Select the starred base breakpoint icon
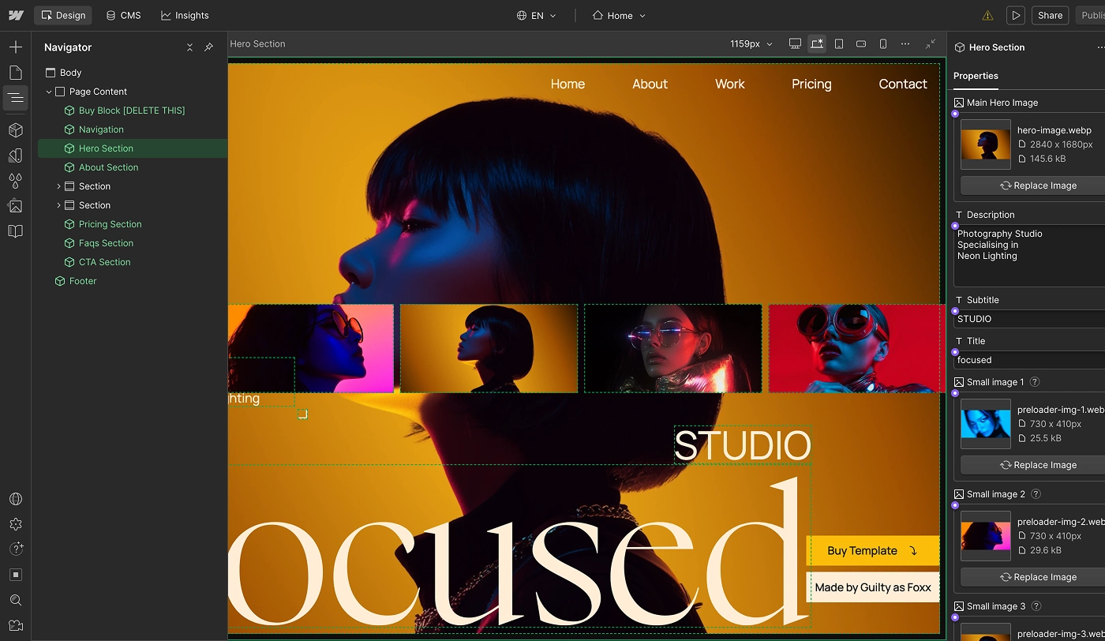Viewport: 1105px width, 641px height. tap(817, 44)
